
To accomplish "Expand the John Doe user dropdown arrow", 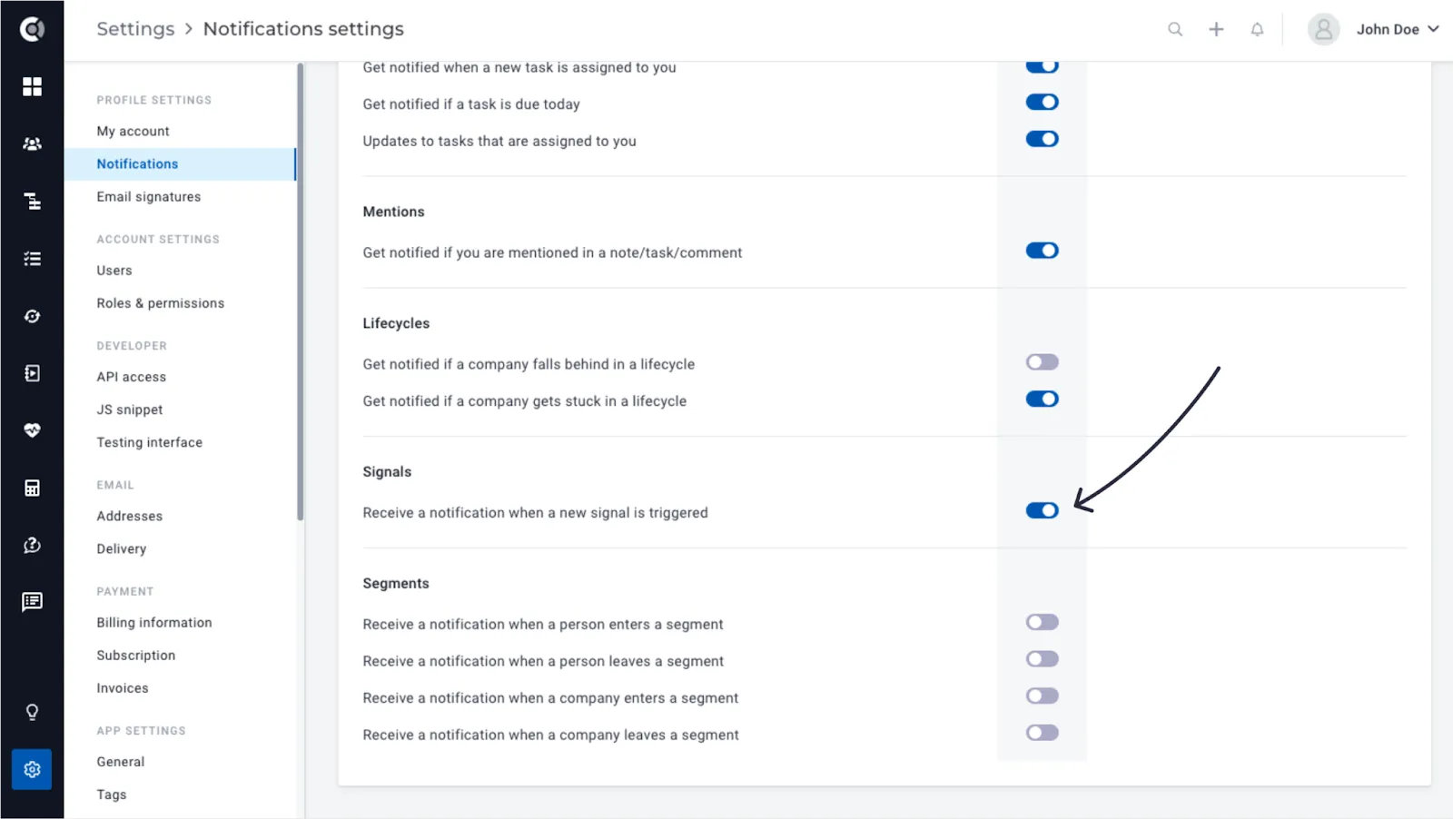I will [x=1434, y=29].
